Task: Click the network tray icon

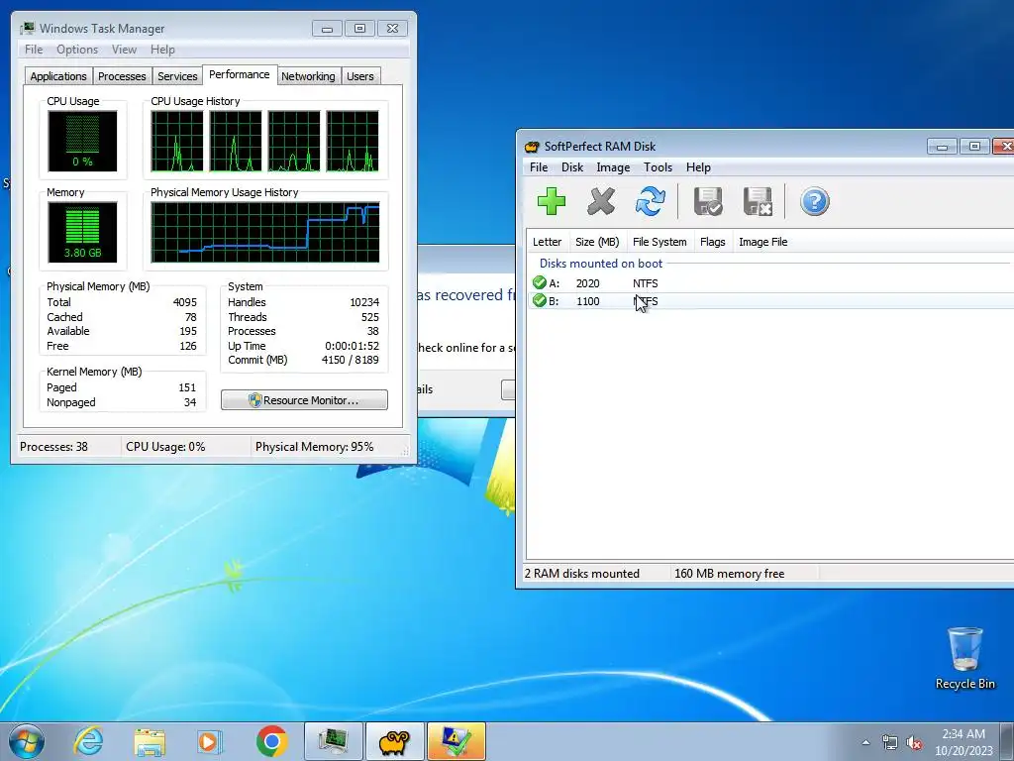Action: pyautogui.click(x=890, y=742)
